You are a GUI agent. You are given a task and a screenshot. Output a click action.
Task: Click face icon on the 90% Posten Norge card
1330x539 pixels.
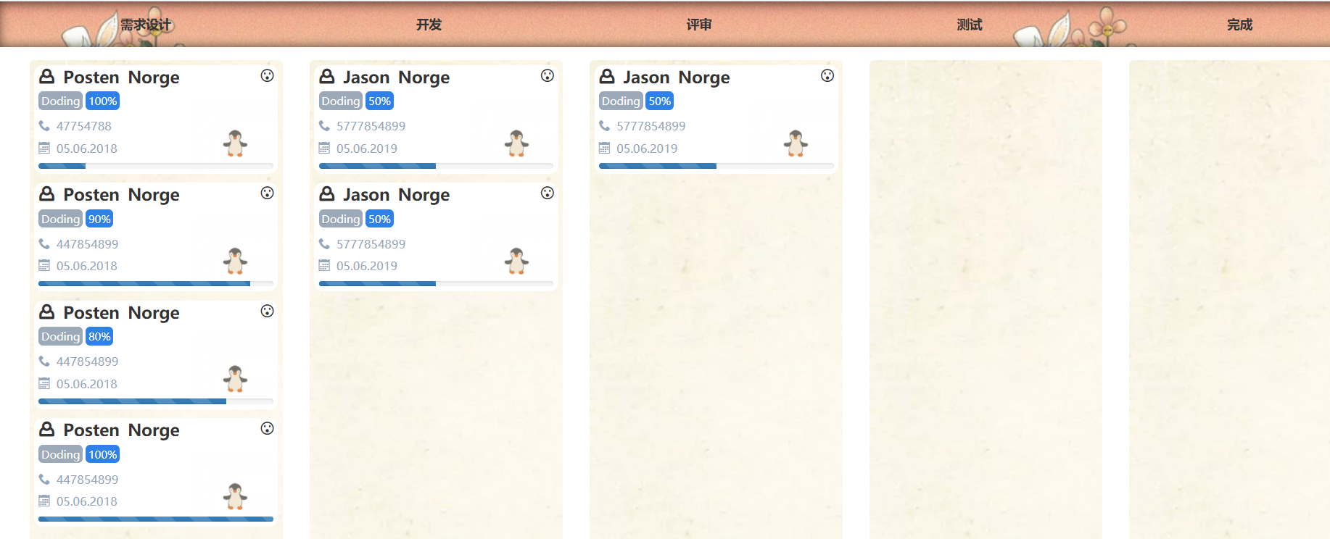(x=268, y=193)
